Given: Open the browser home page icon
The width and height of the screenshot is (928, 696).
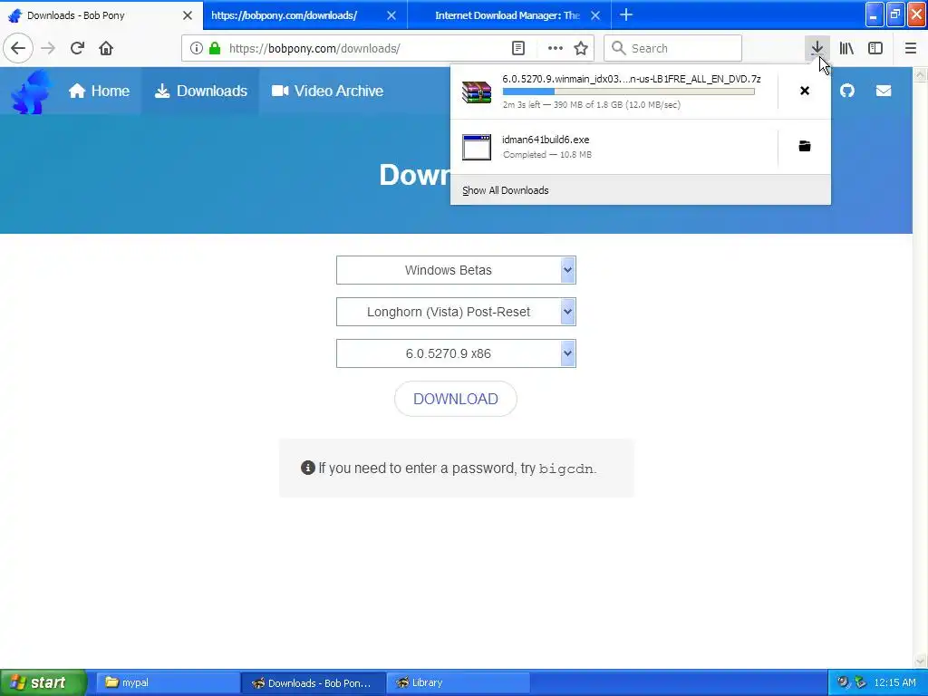Looking at the screenshot, I should pos(106,48).
